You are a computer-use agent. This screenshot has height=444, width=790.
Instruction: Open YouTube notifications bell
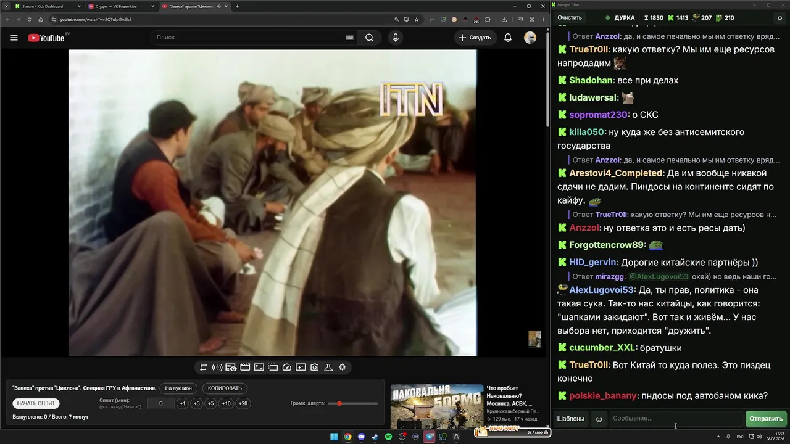click(x=508, y=38)
